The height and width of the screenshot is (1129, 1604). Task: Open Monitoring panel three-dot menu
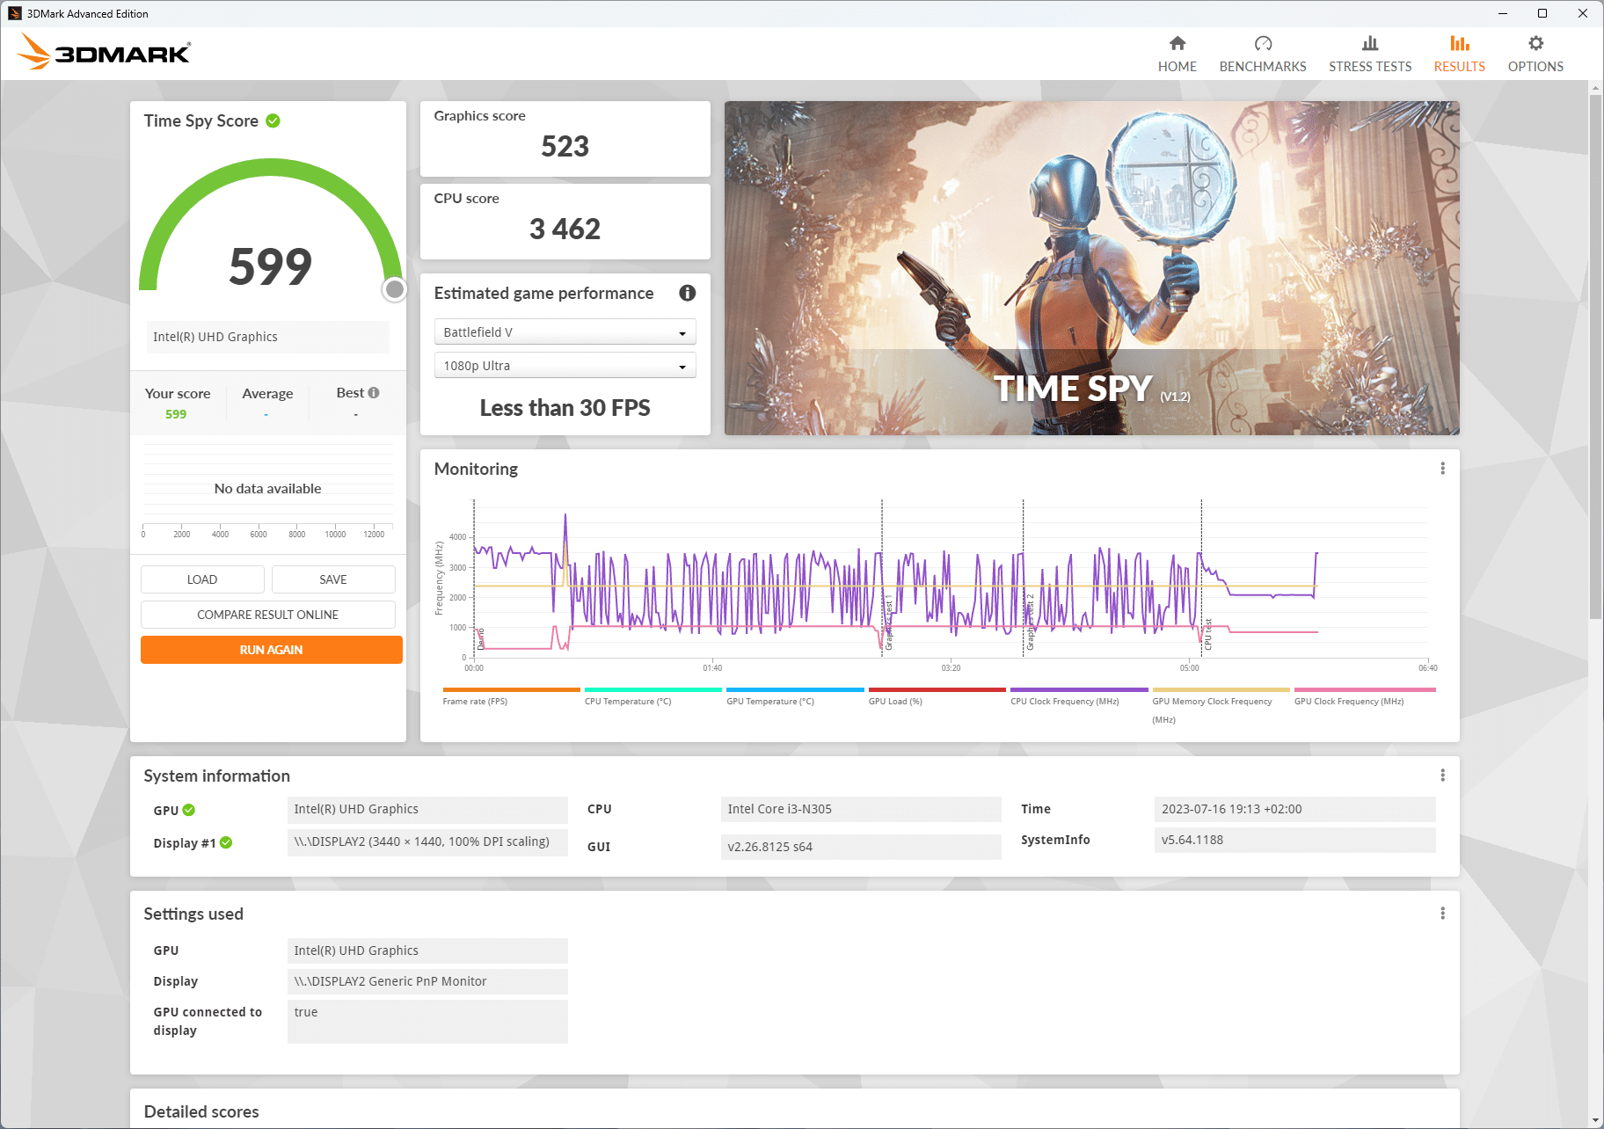(x=1442, y=469)
